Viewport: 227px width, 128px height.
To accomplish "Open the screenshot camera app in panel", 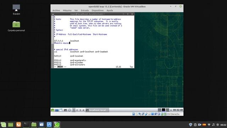I will point(41,124).
